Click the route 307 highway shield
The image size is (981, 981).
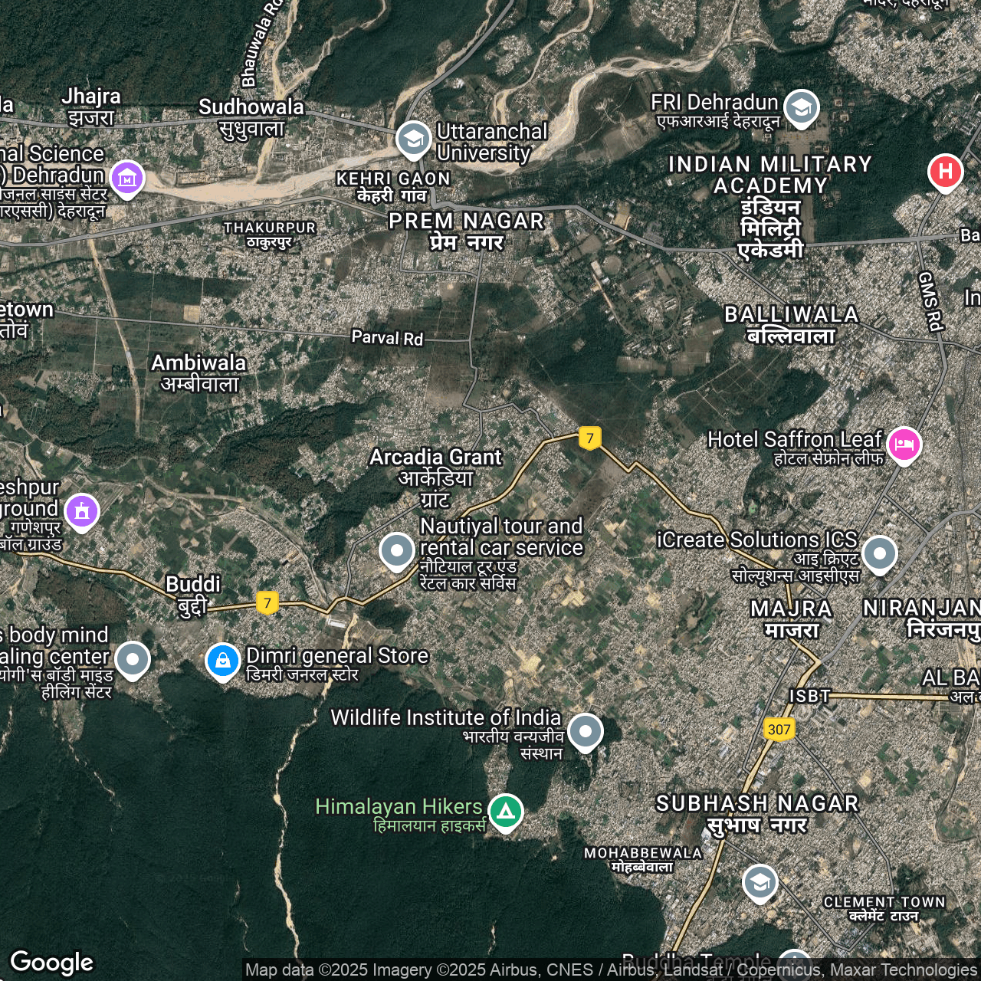pyautogui.click(x=779, y=729)
